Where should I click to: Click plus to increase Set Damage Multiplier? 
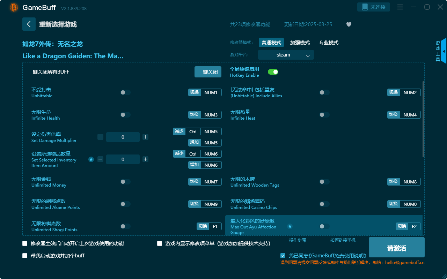click(145, 137)
